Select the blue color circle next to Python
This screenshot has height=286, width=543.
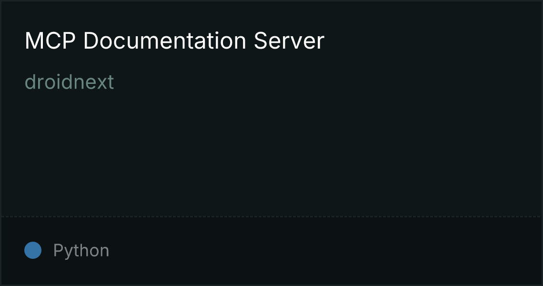[x=33, y=250]
